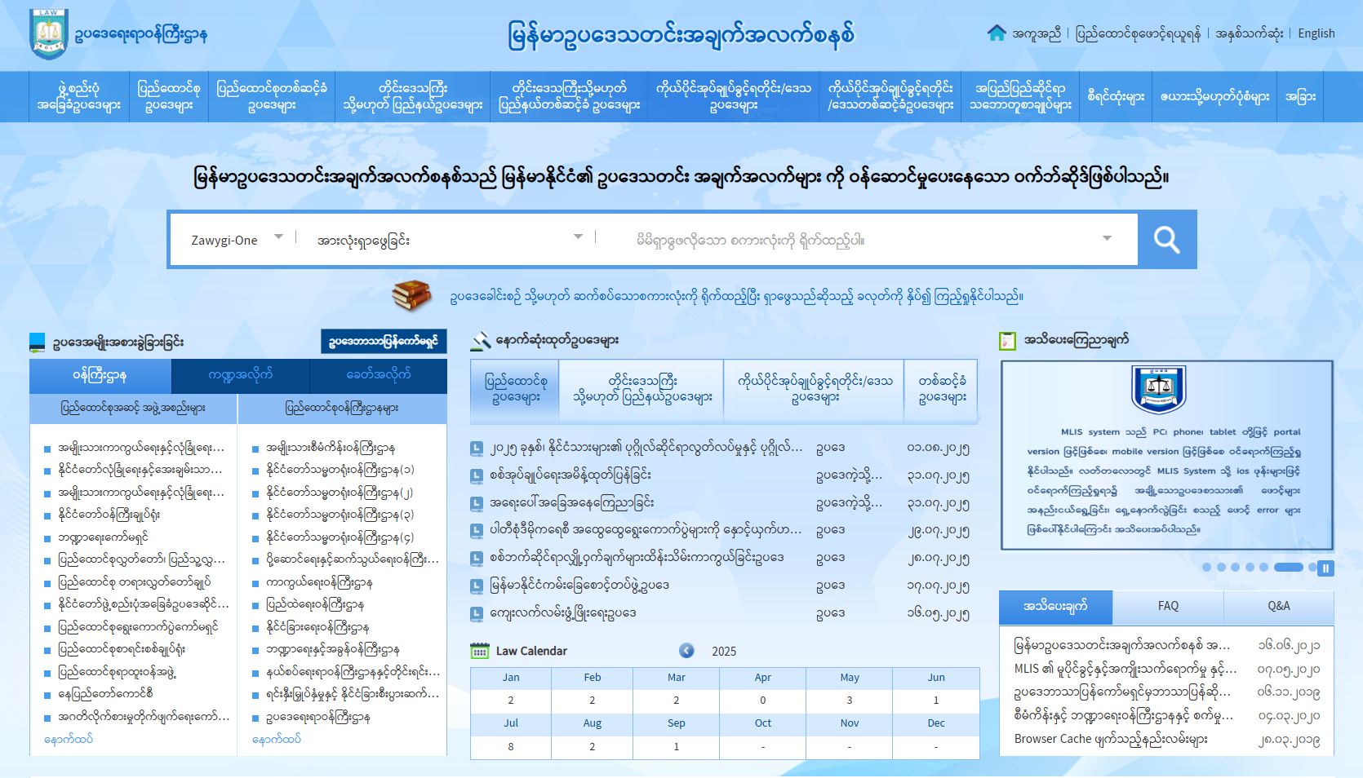Click the home icon in header
Image resolution: width=1363 pixels, height=778 pixels.
coord(996,33)
